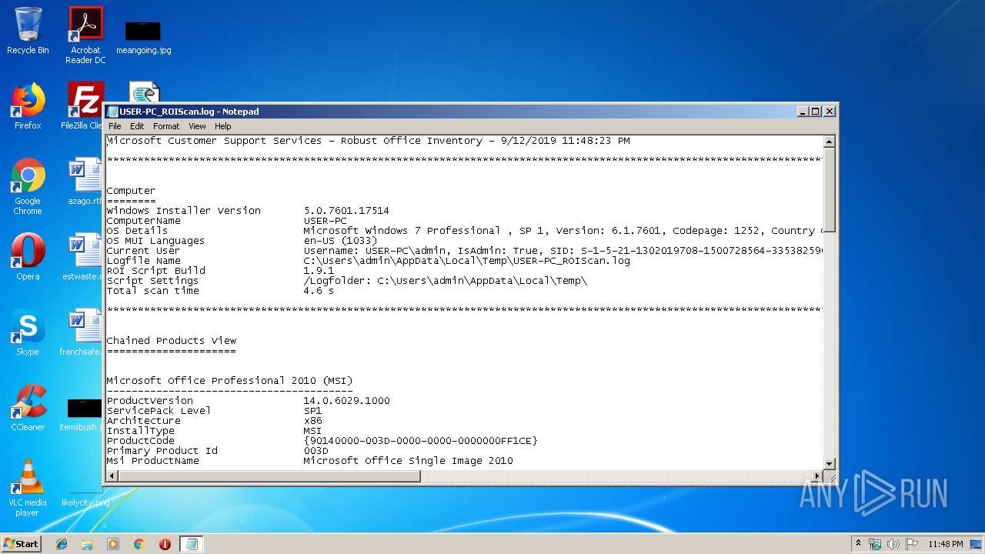Open the Edit menu in Notepad

[137, 126]
